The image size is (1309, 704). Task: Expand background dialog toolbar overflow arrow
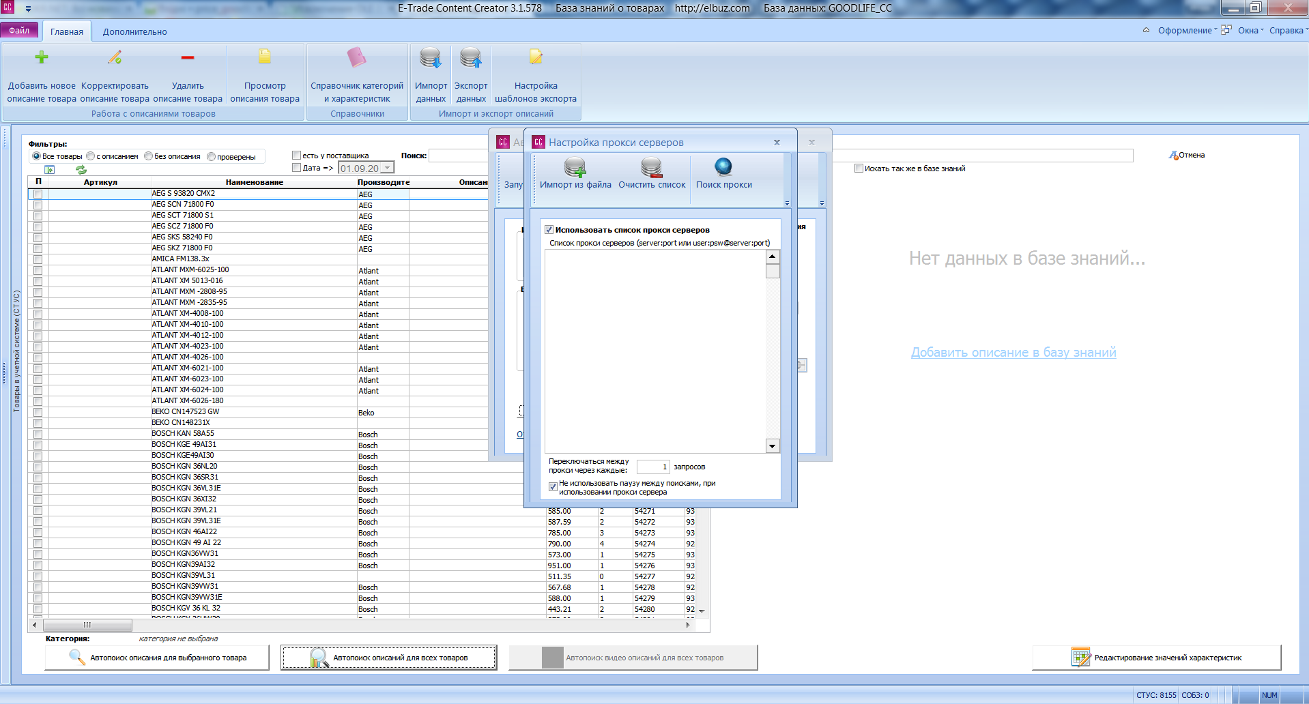pos(822,203)
